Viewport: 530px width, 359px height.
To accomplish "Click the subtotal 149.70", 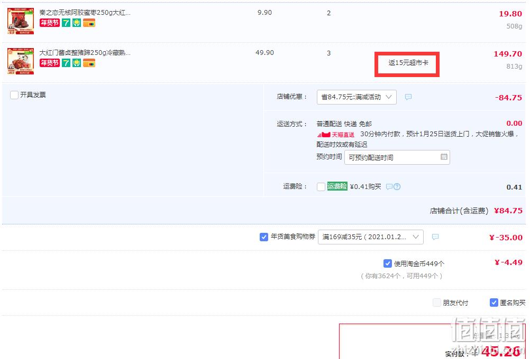I will [508, 54].
